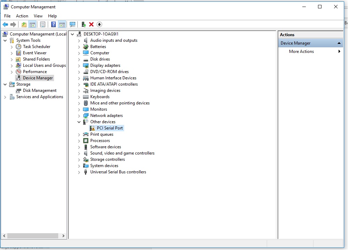Image resolution: width=348 pixels, height=252 pixels.
Task: Collapse the System Tools tree node
Action: pos(5,40)
